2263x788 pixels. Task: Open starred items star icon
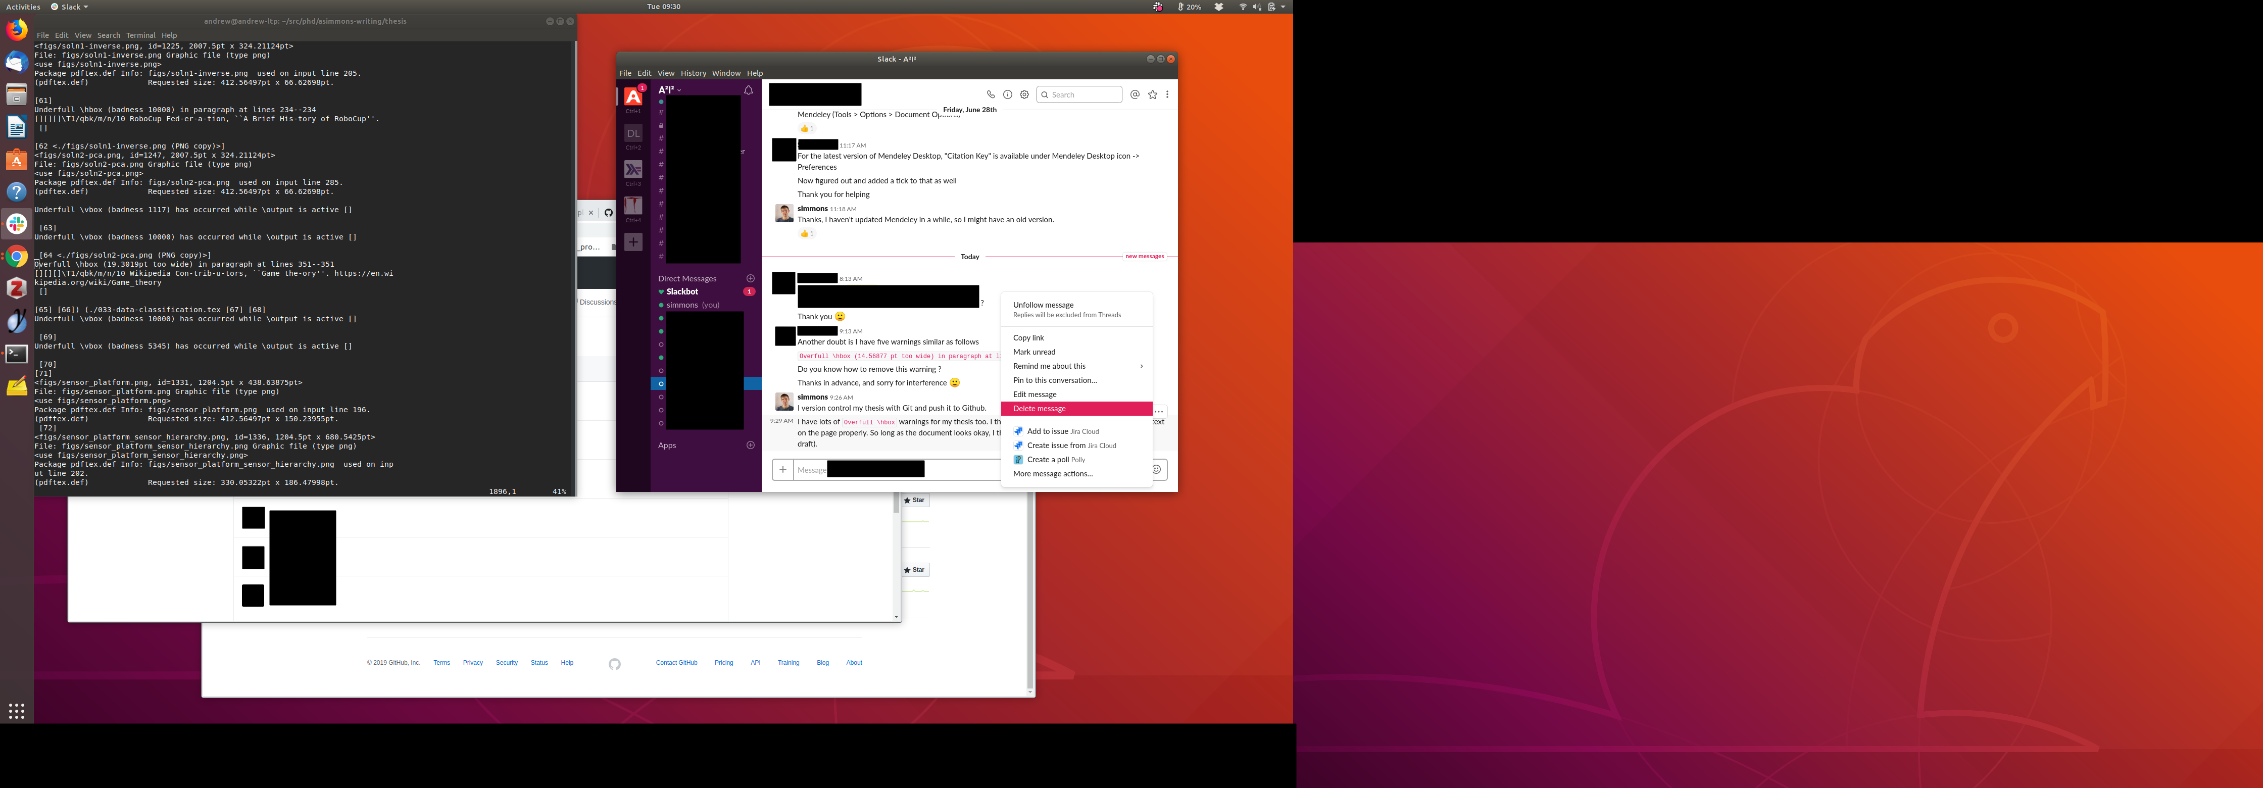pyautogui.click(x=1153, y=94)
